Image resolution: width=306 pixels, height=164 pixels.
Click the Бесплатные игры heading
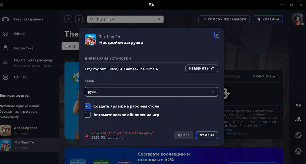(15, 96)
